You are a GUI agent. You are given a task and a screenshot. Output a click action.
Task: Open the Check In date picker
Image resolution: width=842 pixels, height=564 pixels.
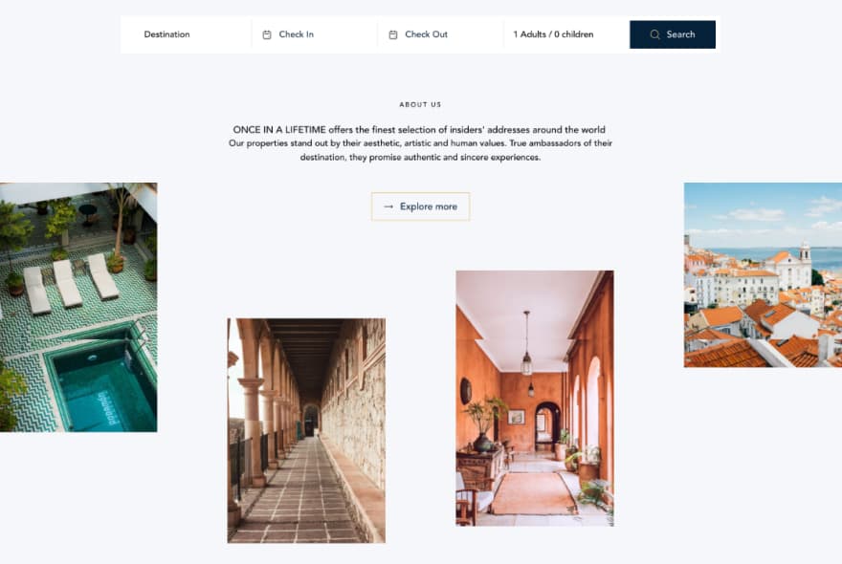[x=315, y=34]
